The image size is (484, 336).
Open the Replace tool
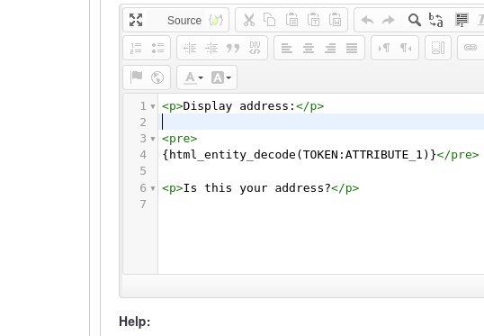[435, 20]
